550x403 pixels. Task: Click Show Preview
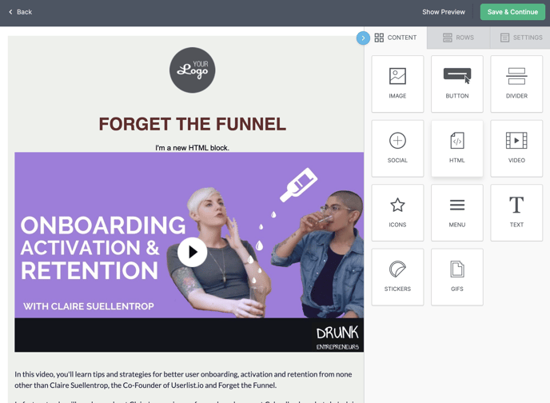pyautogui.click(x=444, y=12)
